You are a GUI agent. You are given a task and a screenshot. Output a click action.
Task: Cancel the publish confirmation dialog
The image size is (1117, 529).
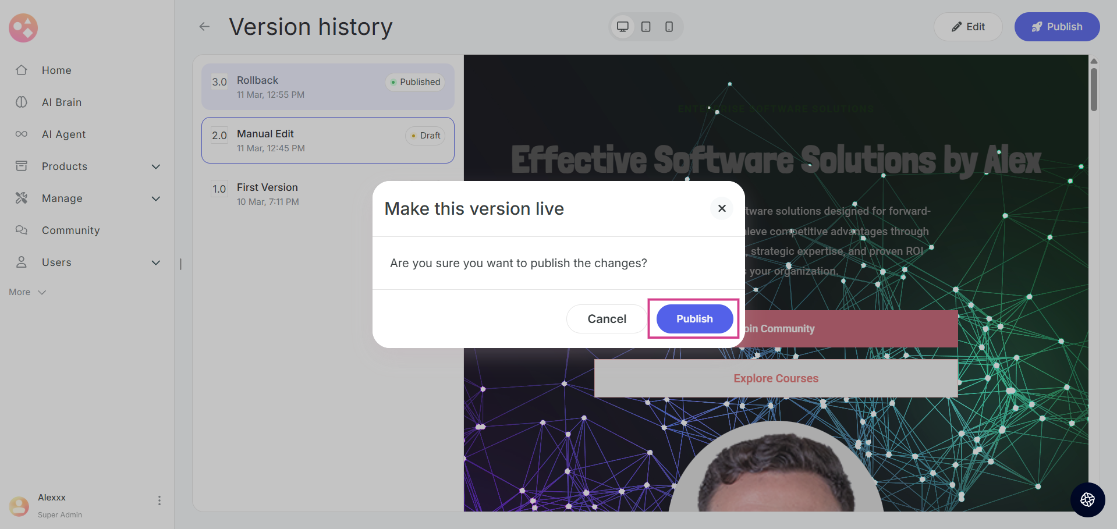[607, 319]
